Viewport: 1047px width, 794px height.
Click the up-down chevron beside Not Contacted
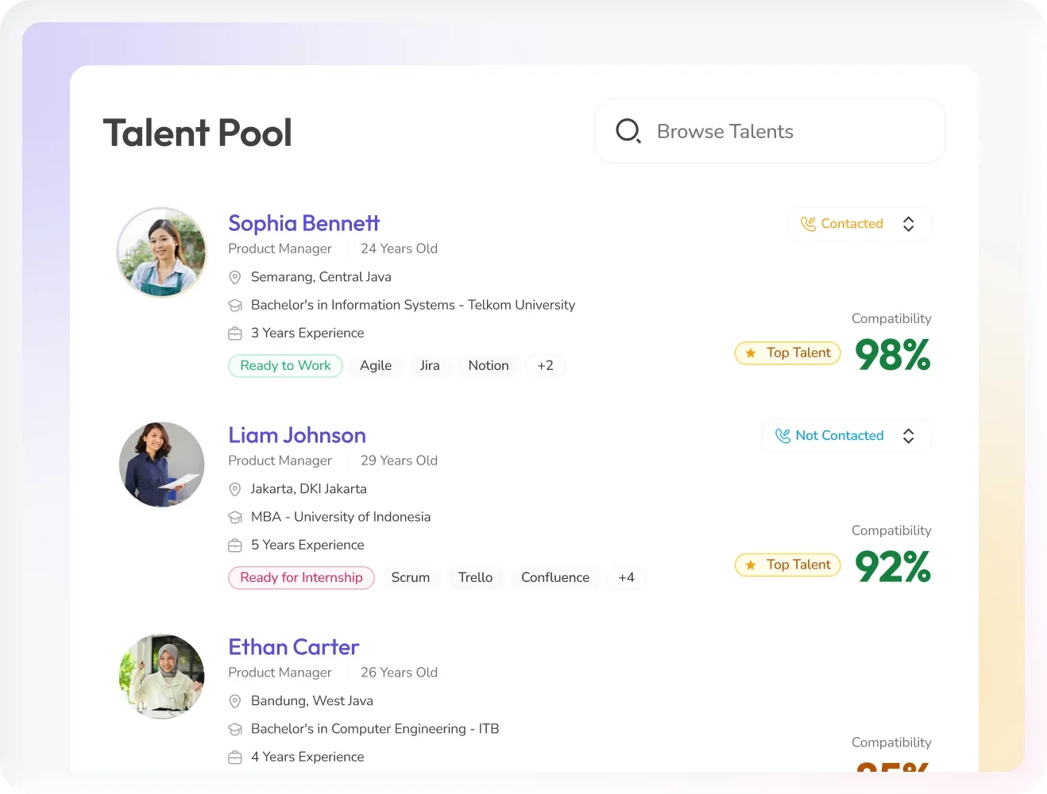908,436
